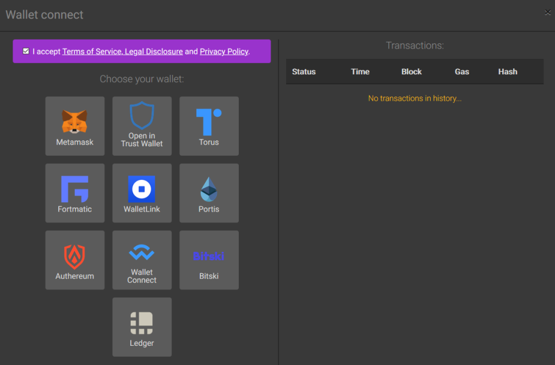Click the 'Transactions:' heading

pyautogui.click(x=415, y=46)
